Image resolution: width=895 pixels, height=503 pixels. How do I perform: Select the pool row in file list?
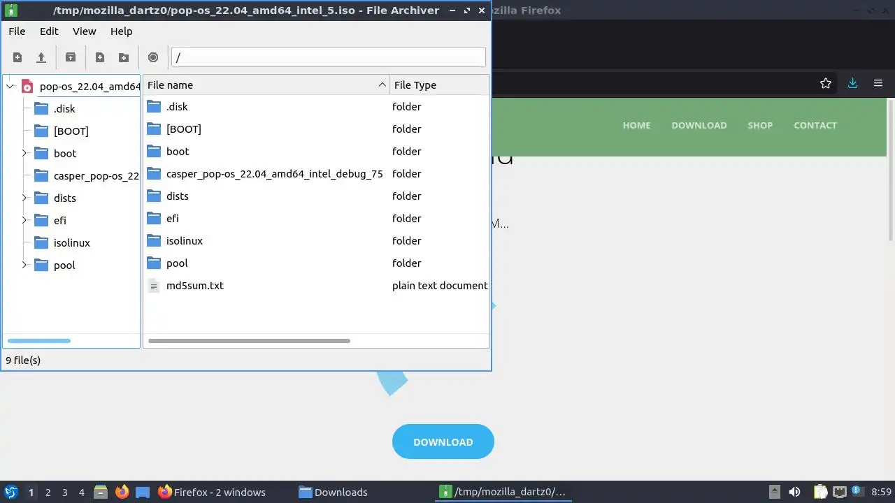click(316, 263)
